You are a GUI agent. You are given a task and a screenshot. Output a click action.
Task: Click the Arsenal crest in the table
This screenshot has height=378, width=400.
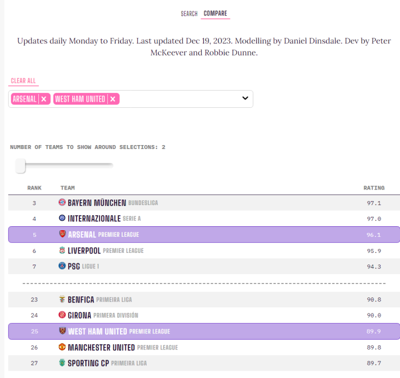coord(62,235)
